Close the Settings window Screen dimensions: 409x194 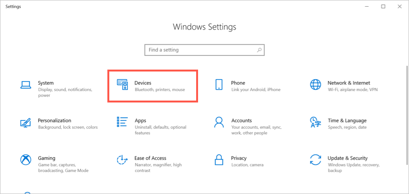pyautogui.click(x=400, y=7)
